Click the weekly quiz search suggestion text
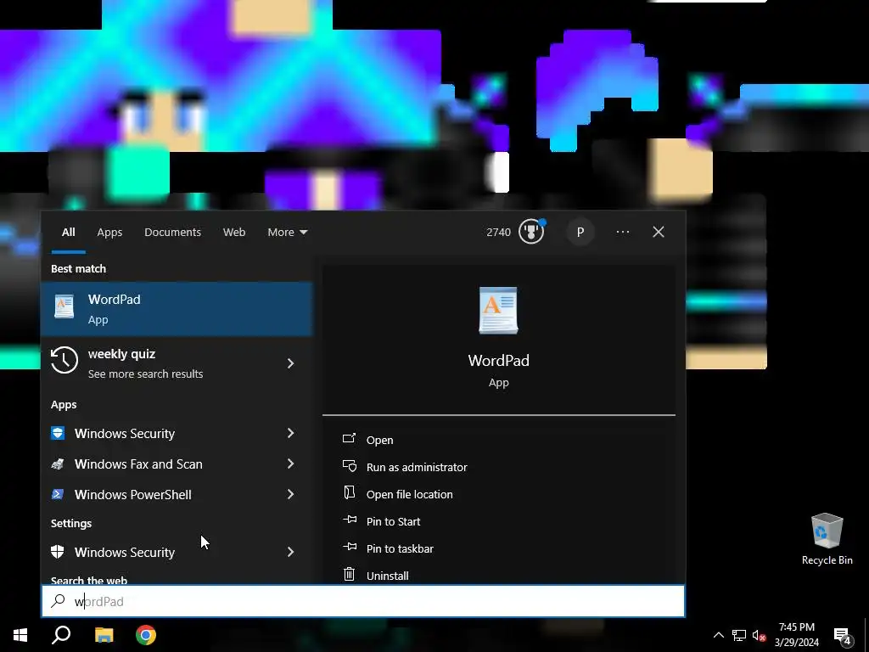 tap(121, 354)
